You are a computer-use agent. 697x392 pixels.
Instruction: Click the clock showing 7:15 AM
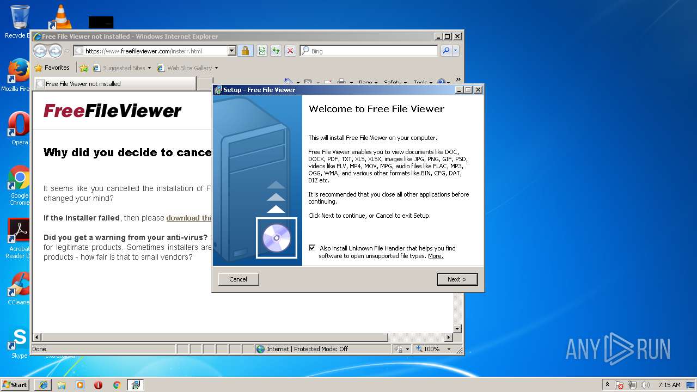tap(669, 385)
